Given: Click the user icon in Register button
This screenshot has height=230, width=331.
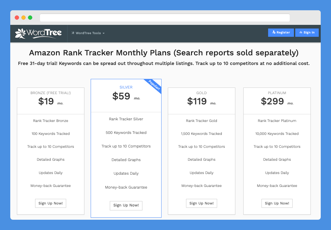Looking at the screenshot, I should [x=274, y=32].
